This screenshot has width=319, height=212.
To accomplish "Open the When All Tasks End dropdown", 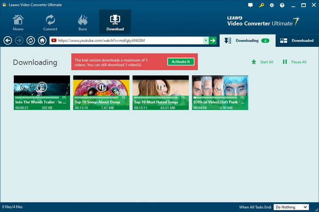I will pyautogui.click(x=291, y=207).
